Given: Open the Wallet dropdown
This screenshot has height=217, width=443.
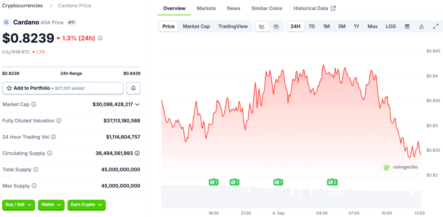Looking at the screenshot, I should click(51, 205).
